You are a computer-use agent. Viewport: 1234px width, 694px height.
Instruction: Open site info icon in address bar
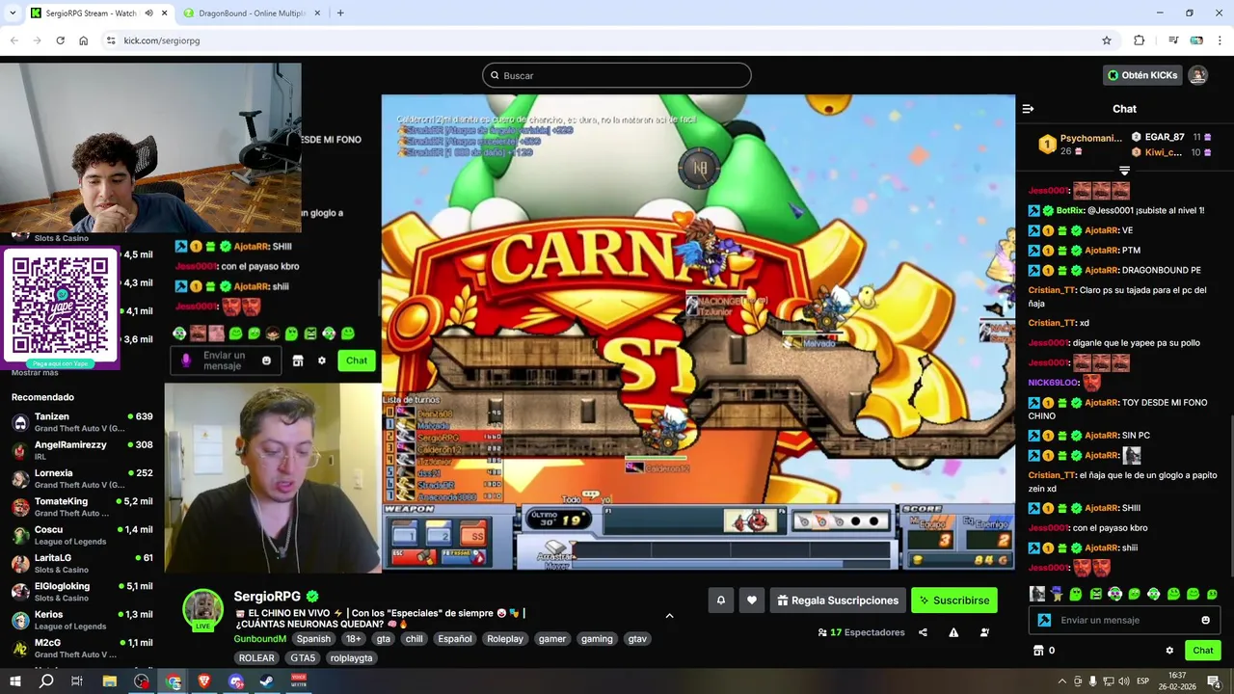111,40
